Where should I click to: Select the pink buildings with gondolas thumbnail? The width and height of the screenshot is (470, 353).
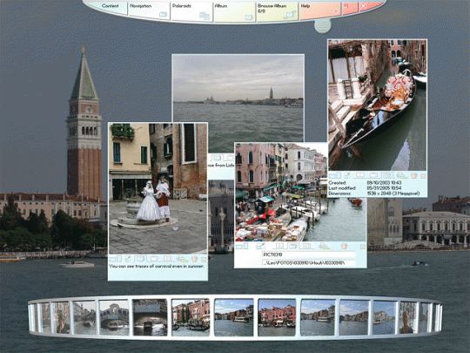tap(191, 317)
